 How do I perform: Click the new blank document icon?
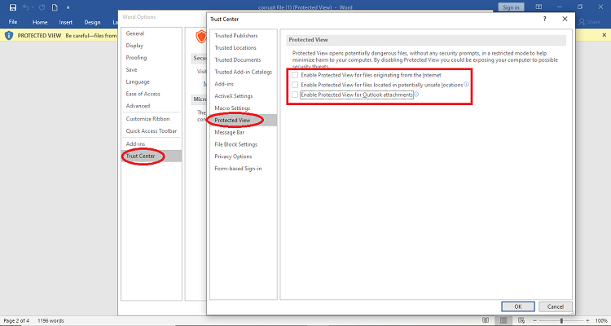coord(55,7)
